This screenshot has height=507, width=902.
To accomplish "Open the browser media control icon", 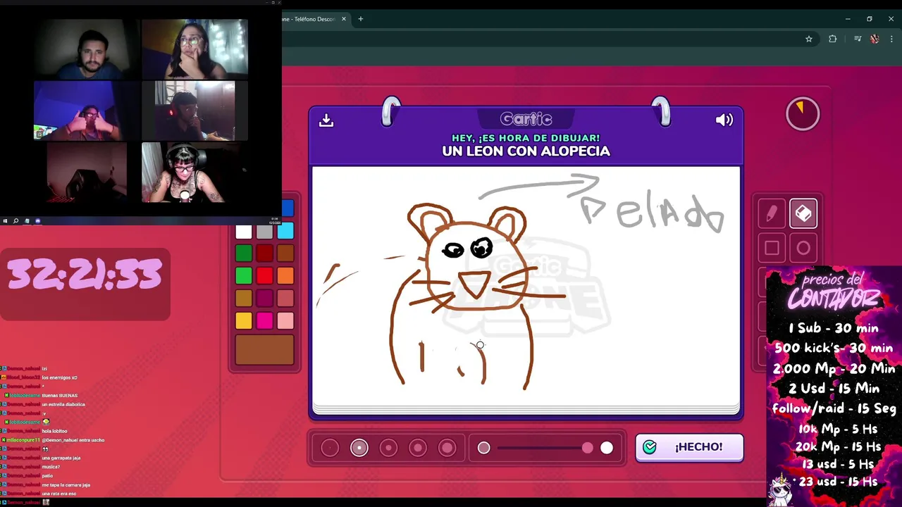I will pyautogui.click(x=857, y=39).
